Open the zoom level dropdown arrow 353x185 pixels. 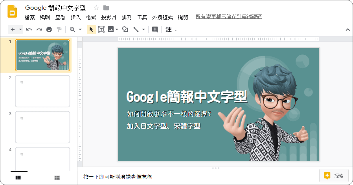(80, 30)
